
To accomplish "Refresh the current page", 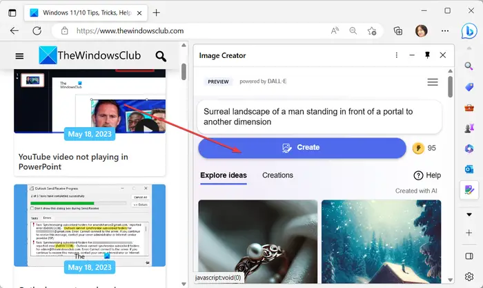I will 37,31.
